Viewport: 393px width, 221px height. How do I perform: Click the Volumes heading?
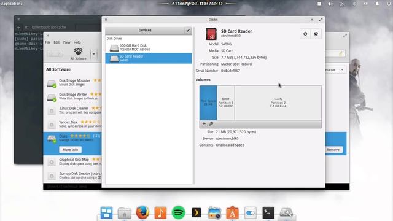[203, 80]
